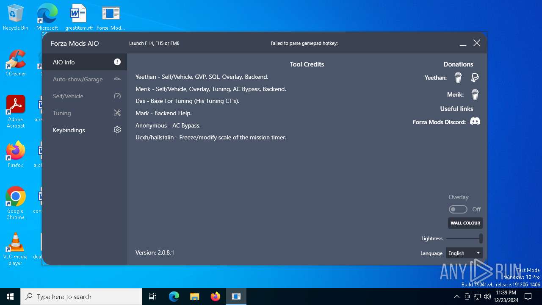Switch to the Tuning tab
Screen dimensions: 542x305
pos(85,113)
